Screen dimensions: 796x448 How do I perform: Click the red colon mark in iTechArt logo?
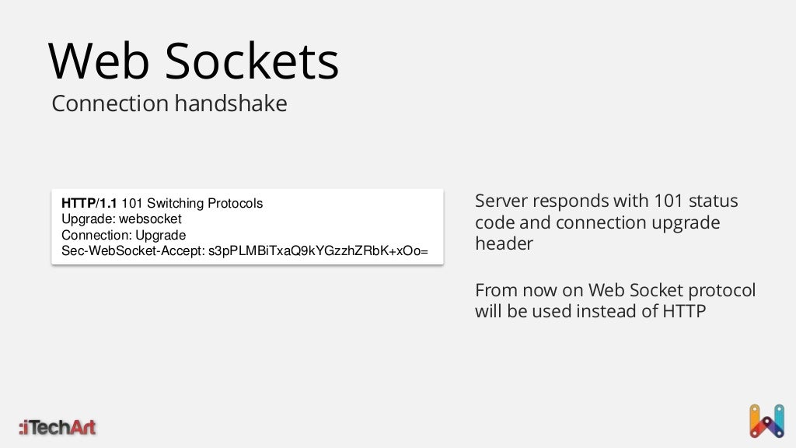[22, 429]
